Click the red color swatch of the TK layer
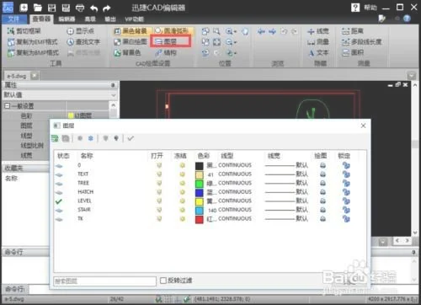The height and width of the screenshot is (305, 421). coord(200,219)
